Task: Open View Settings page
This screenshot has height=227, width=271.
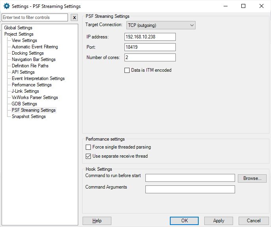Action: pyautogui.click(x=24, y=40)
